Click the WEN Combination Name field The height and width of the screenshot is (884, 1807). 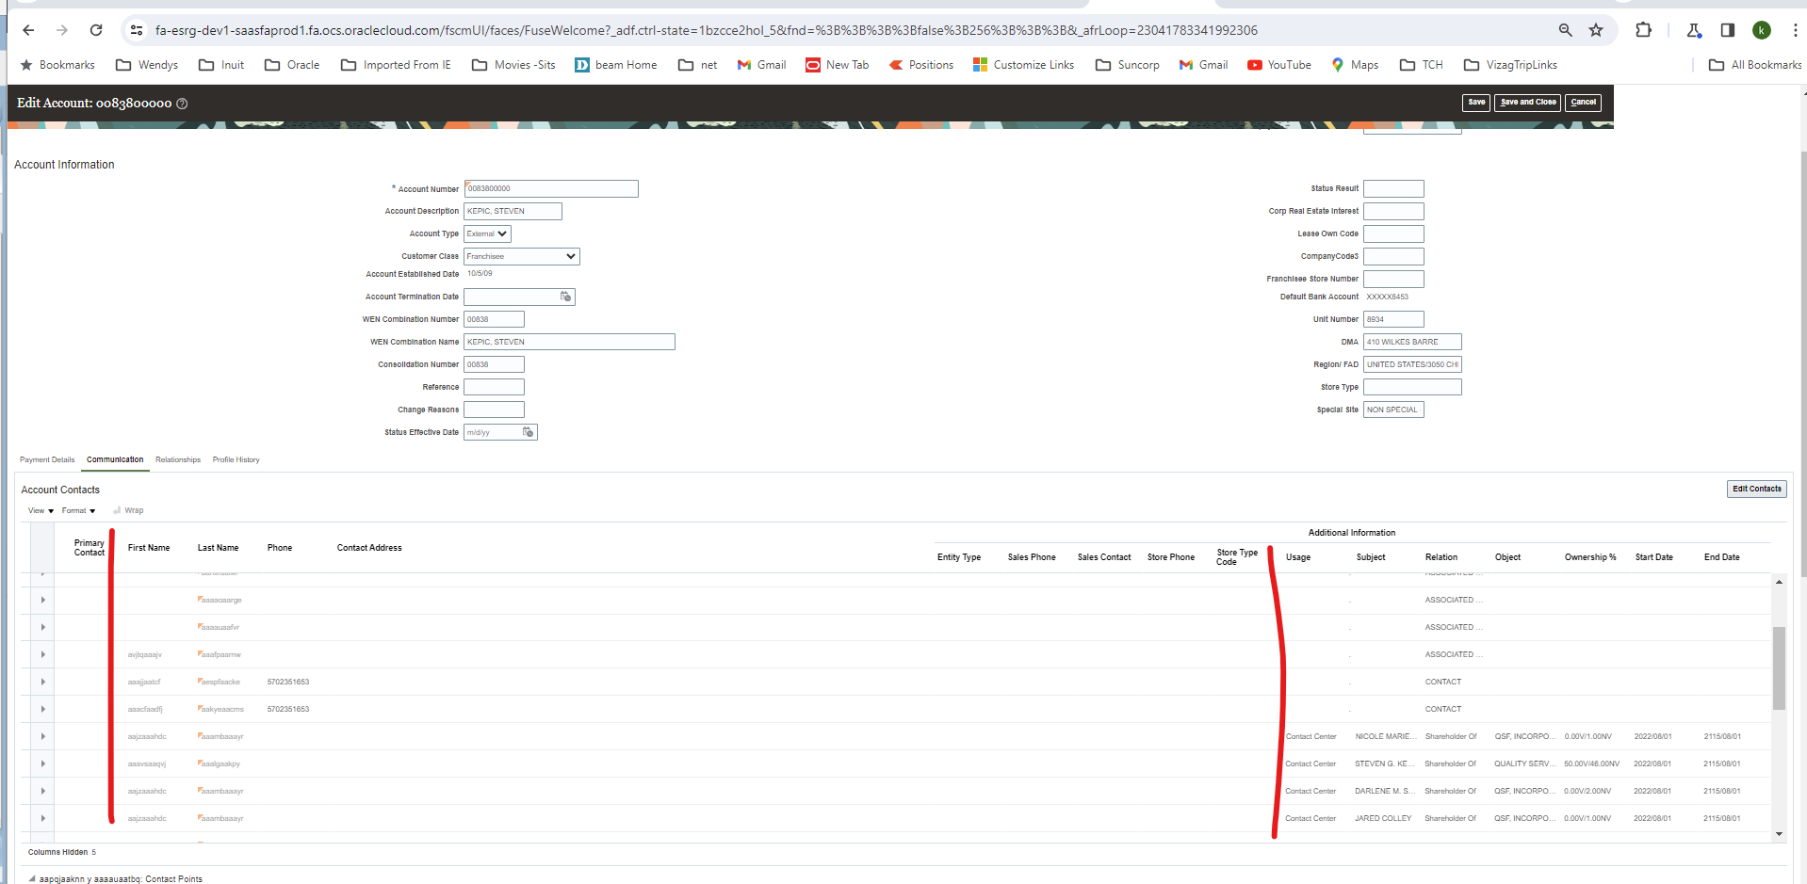click(x=569, y=342)
